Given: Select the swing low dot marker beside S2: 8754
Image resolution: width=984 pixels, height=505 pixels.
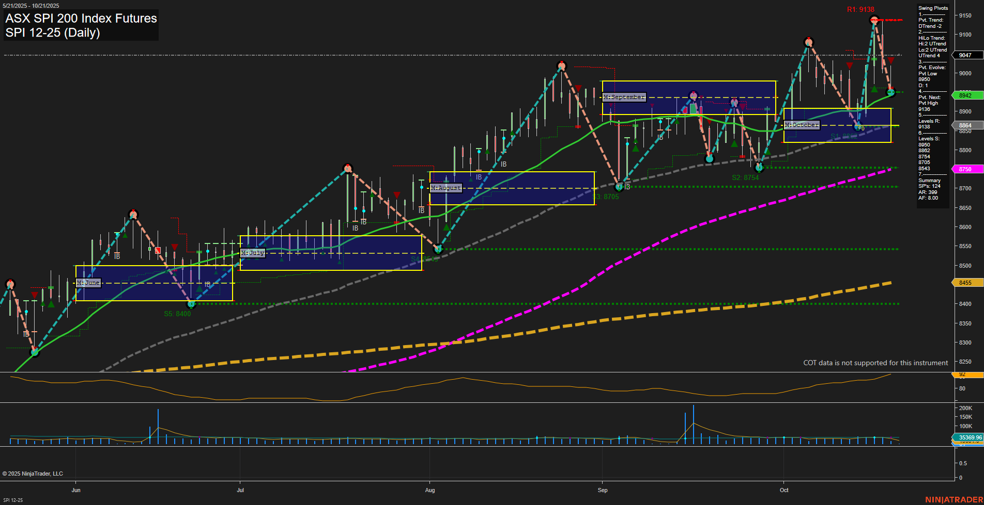Looking at the screenshot, I should (759, 167).
